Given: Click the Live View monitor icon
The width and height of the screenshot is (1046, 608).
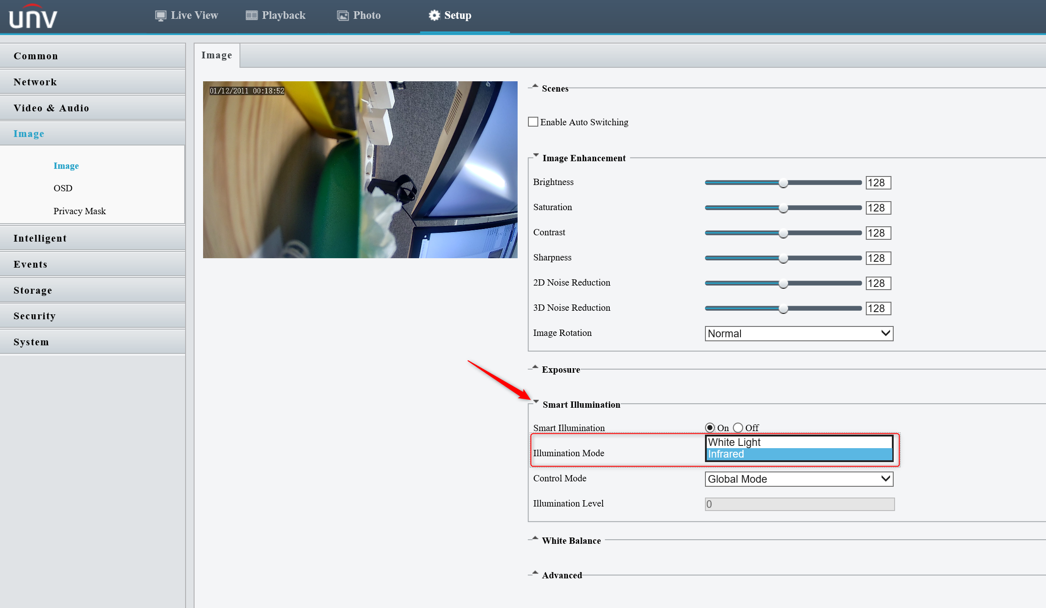Looking at the screenshot, I should [x=160, y=16].
